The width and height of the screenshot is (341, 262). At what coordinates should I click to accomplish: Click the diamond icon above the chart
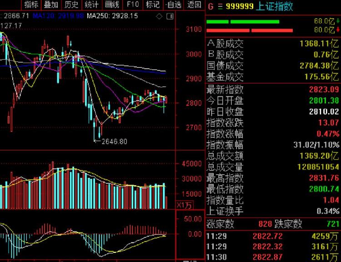pyautogui.click(x=159, y=16)
